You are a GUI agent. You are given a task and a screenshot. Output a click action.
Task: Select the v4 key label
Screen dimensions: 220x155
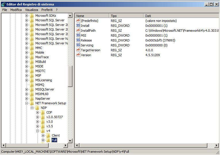pos(48,131)
